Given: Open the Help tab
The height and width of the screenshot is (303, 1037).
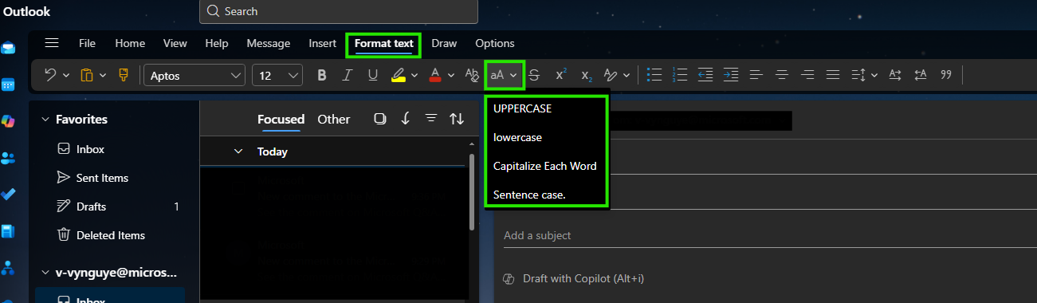Looking at the screenshot, I should pos(217,43).
